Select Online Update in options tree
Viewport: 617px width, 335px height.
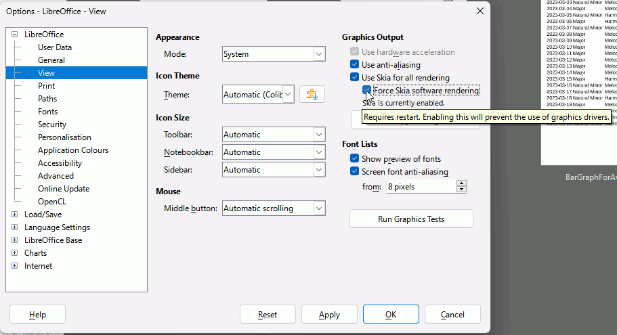click(64, 189)
